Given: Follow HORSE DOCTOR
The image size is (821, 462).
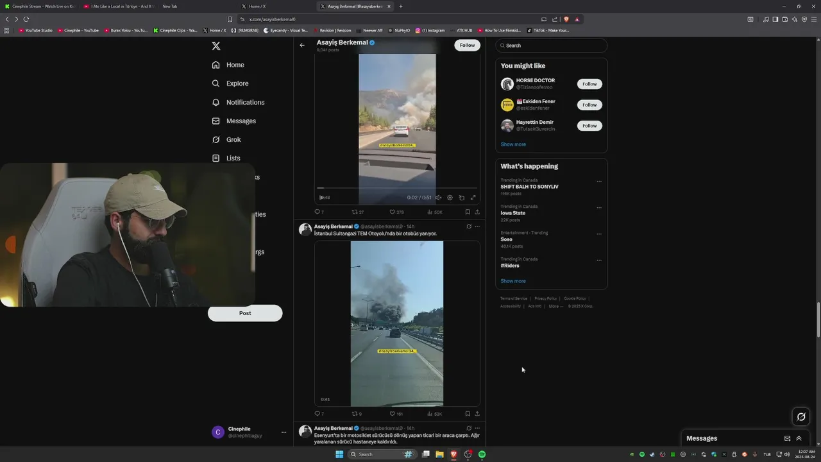Looking at the screenshot, I should [x=589, y=84].
